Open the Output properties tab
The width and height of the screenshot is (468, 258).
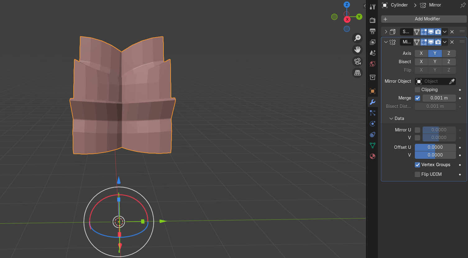tap(372, 31)
